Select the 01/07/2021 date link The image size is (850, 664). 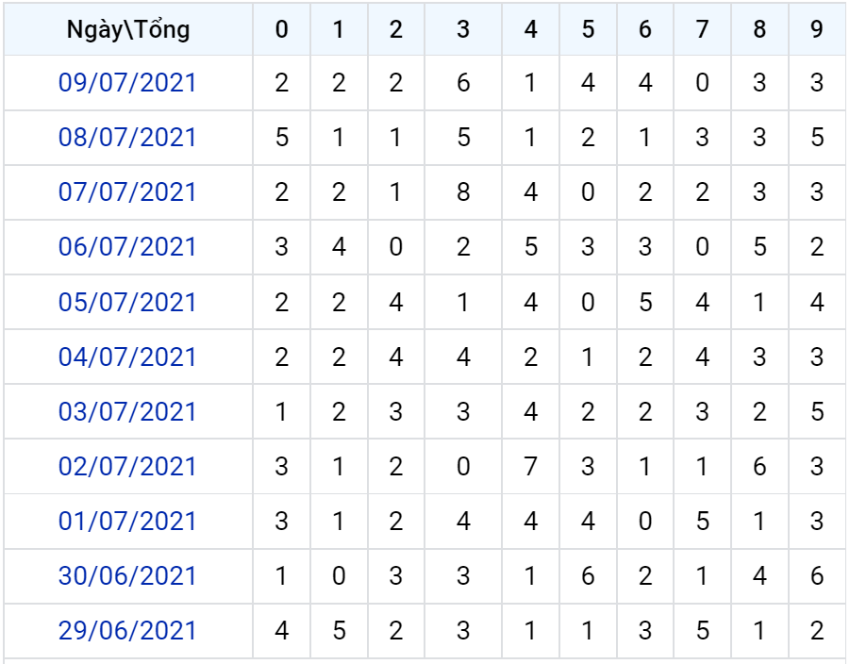click(127, 522)
